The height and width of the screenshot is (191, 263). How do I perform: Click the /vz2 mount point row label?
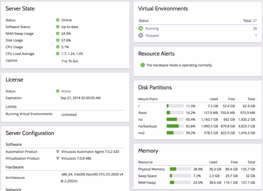141,133
